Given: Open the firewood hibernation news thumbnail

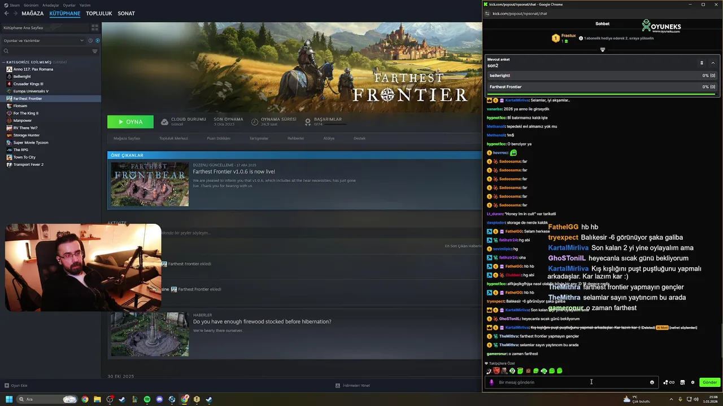Looking at the screenshot, I should (x=150, y=334).
